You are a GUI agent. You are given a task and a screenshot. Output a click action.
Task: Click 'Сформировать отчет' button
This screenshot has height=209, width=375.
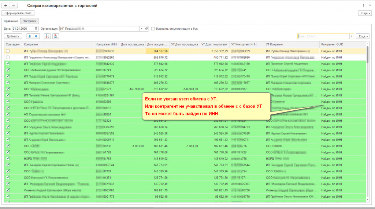click(18, 13)
